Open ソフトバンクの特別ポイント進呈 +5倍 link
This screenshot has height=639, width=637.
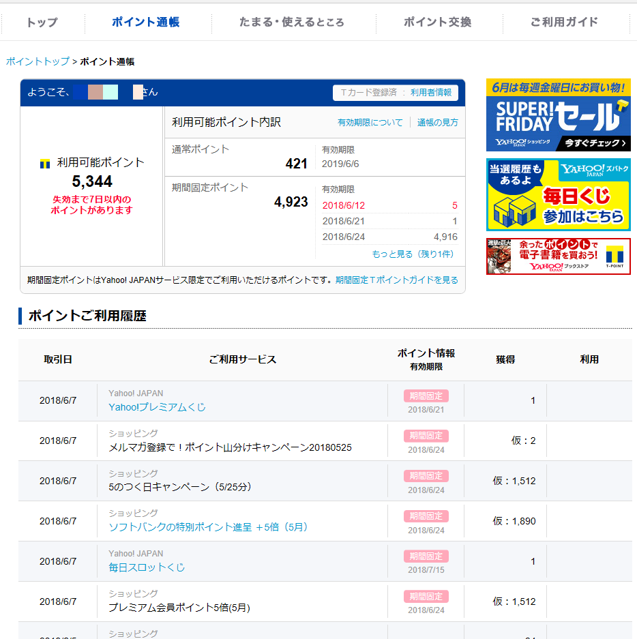point(208,527)
